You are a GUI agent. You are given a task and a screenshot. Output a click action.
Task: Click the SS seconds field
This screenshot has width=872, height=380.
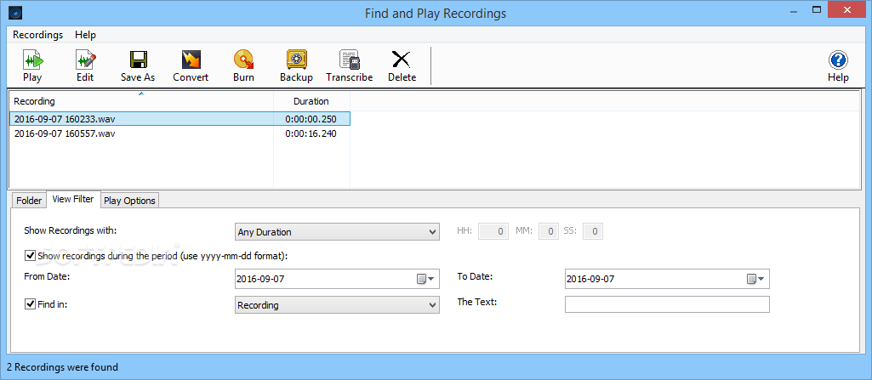click(x=592, y=232)
